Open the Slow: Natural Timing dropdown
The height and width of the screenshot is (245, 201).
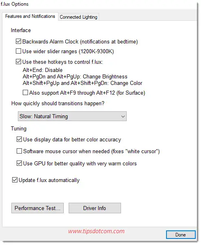72,116
